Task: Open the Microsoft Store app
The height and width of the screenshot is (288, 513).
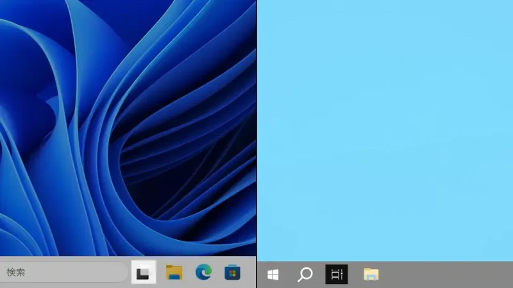Action: pos(233,273)
